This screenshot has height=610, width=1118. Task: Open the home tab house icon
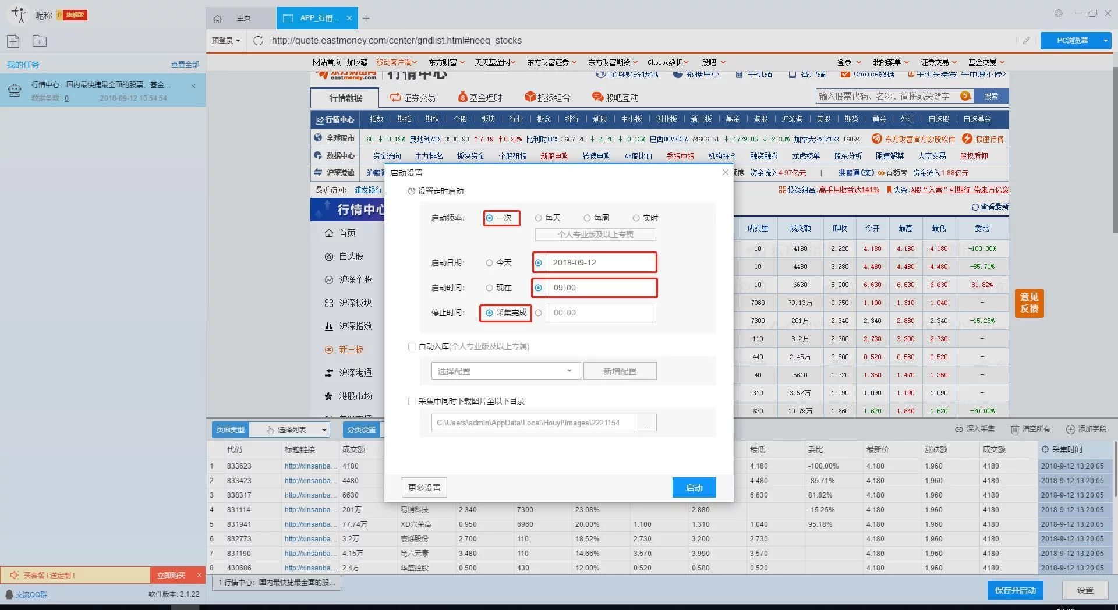click(x=217, y=19)
